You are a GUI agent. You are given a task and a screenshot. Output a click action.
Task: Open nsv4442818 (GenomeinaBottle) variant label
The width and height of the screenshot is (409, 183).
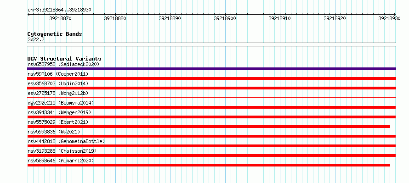(66, 141)
